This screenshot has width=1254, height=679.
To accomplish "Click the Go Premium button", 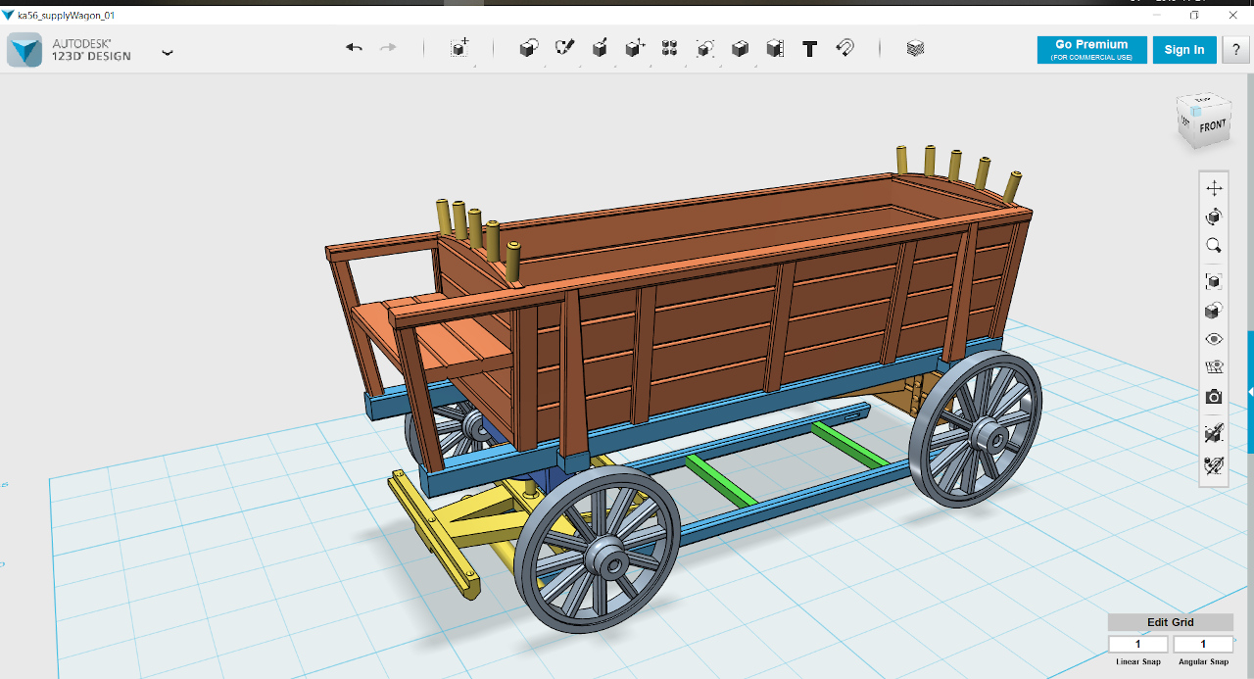I will click(x=1090, y=49).
